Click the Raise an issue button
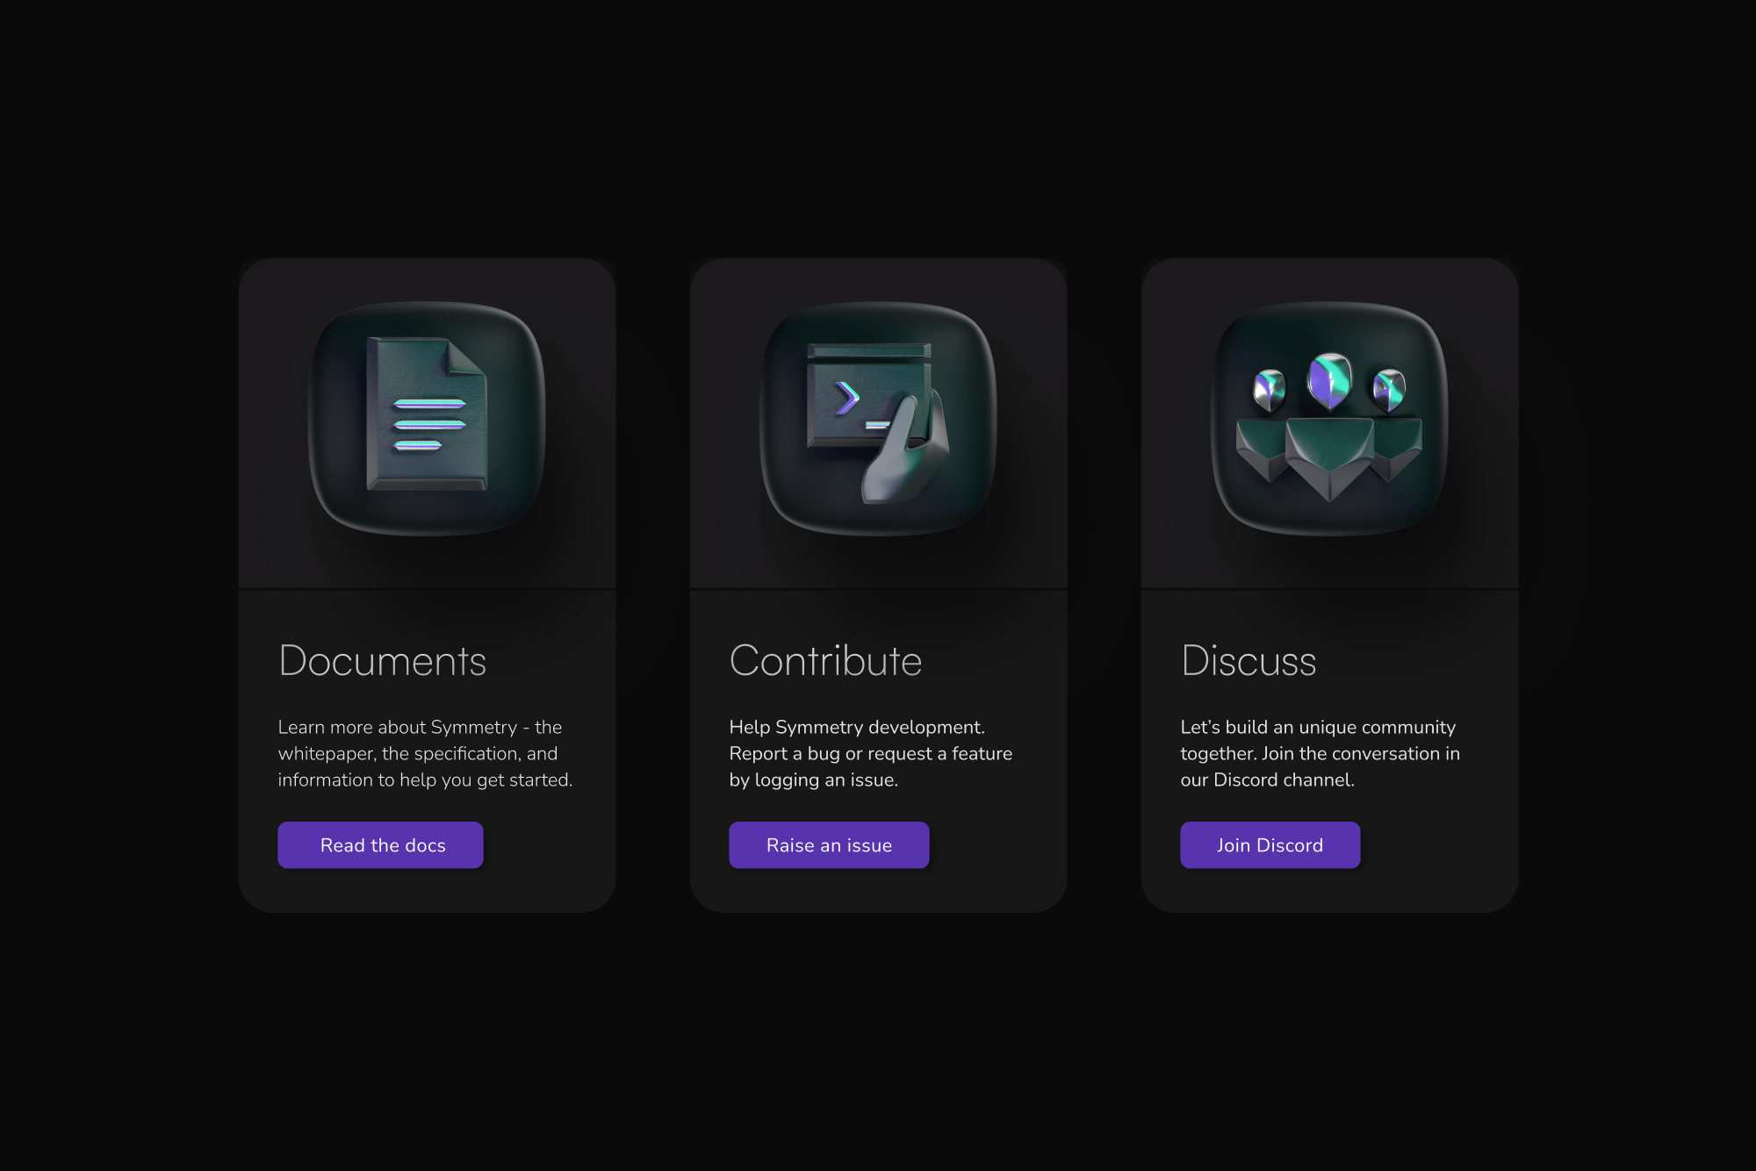 click(829, 845)
